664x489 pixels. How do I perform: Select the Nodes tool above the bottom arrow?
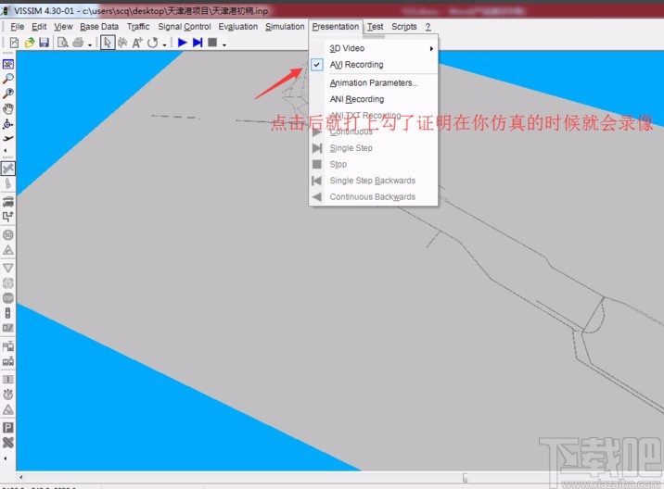coord(8,443)
